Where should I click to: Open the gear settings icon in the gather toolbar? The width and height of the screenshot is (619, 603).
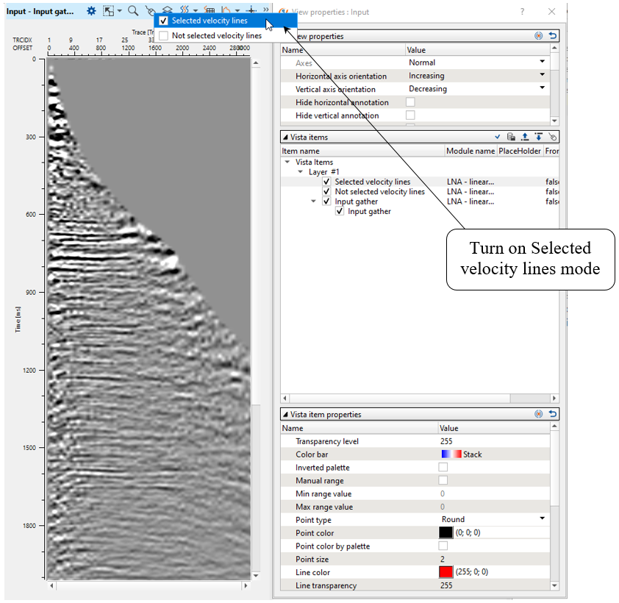tap(91, 11)
